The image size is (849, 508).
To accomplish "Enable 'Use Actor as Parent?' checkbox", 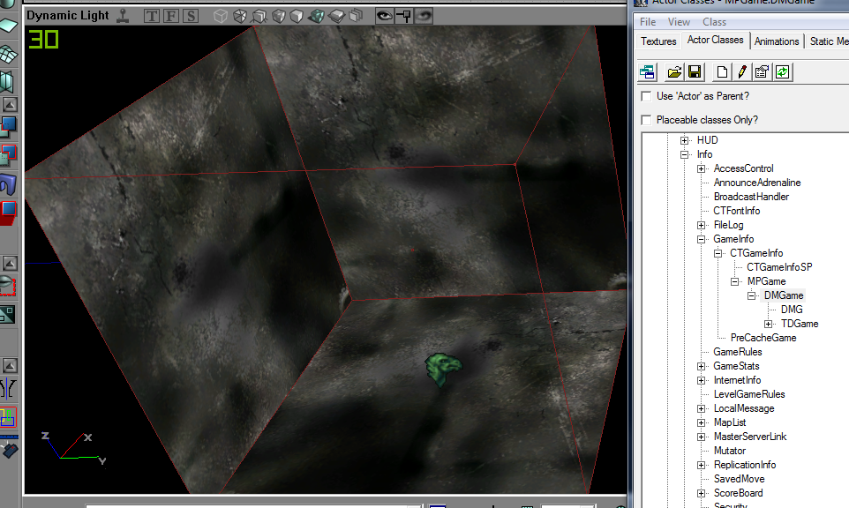I will (646, 96).
